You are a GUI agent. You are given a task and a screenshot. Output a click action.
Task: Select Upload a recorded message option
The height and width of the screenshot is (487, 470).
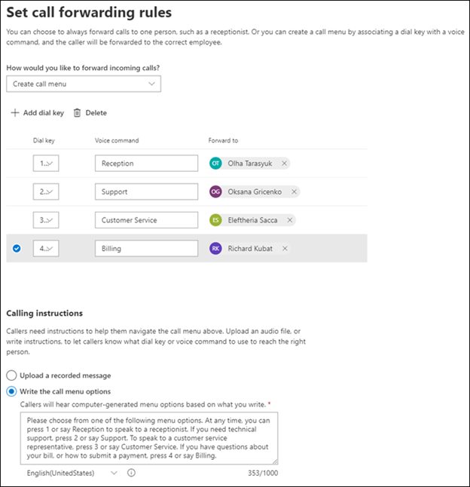click(11, 375)
